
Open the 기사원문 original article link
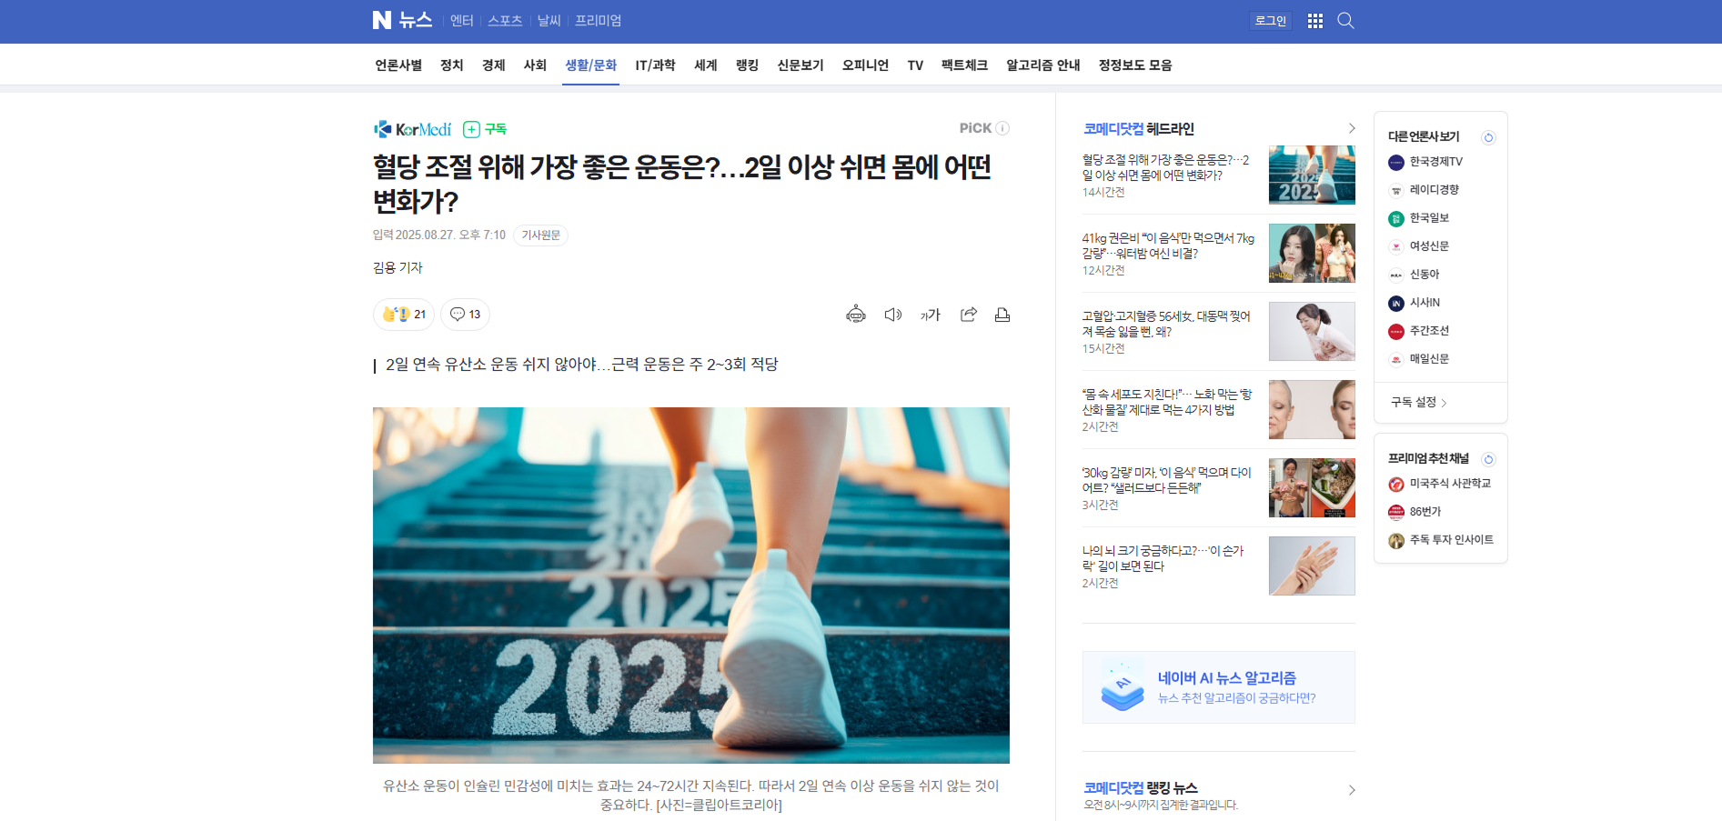[x=540, y=235]
